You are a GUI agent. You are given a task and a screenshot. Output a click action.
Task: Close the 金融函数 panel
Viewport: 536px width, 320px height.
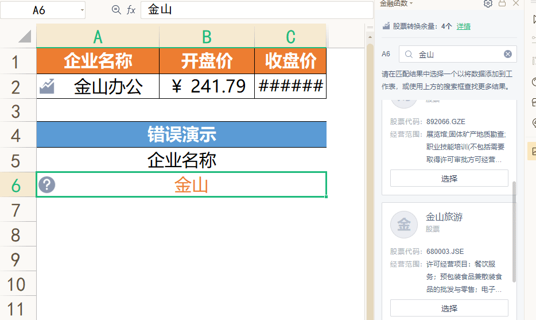[516, 3]
